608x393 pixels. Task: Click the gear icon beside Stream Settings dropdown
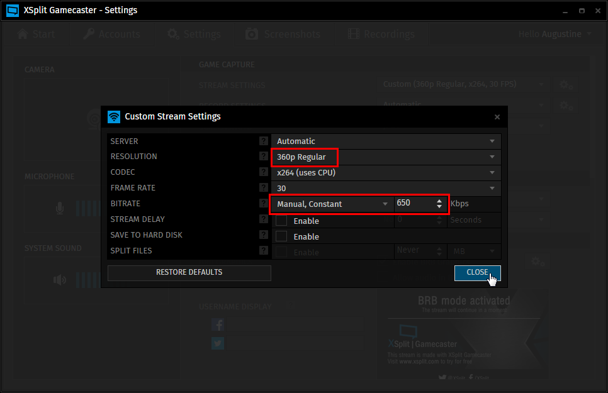[x=566, y=84]
